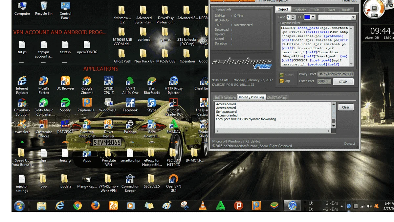Image resolution: width=394 pixels, height=222 pixels.
Task: Click Hide in the injector title bar
Action: pos(346,1)
